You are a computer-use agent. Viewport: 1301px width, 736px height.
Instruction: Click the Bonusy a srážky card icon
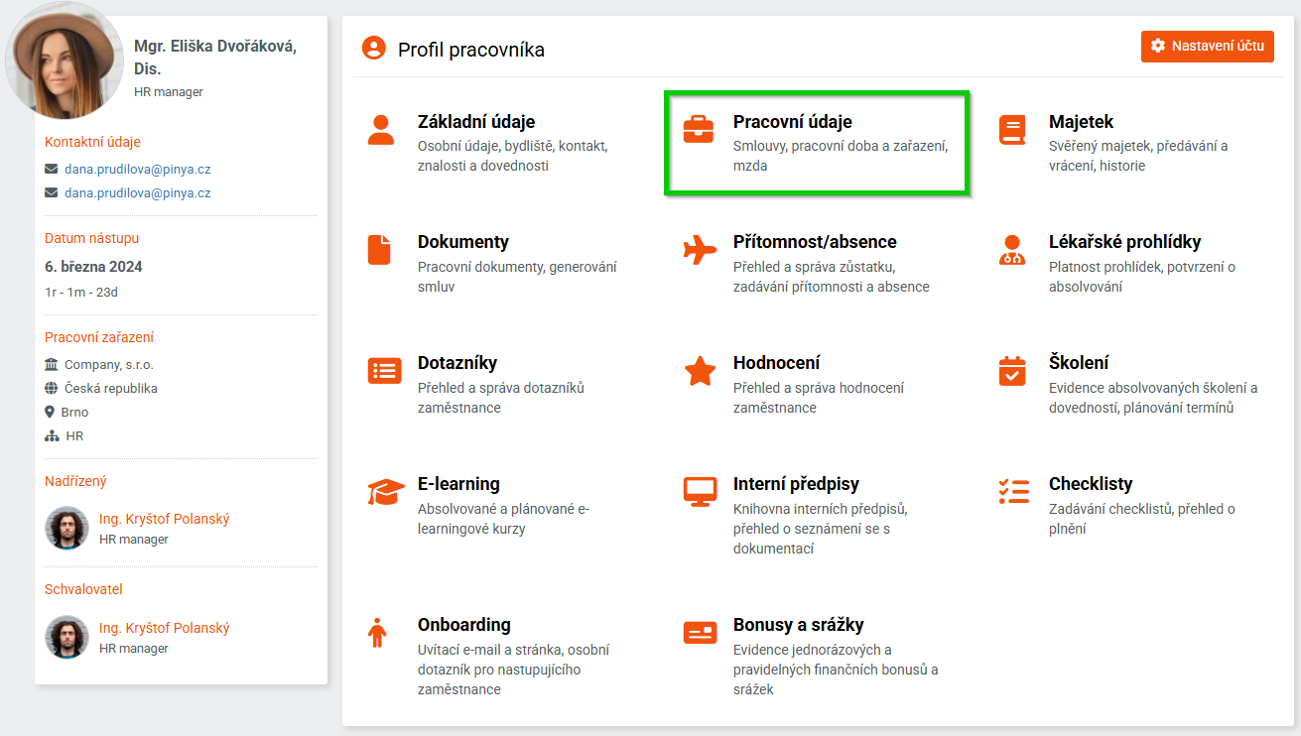pos(700,633)
